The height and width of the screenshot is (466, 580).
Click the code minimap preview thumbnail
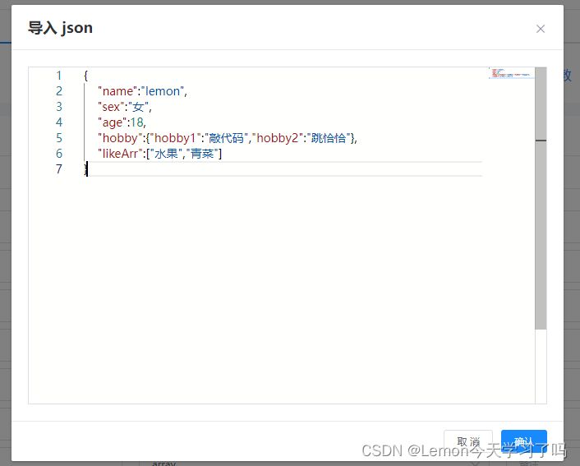[510, 73]
